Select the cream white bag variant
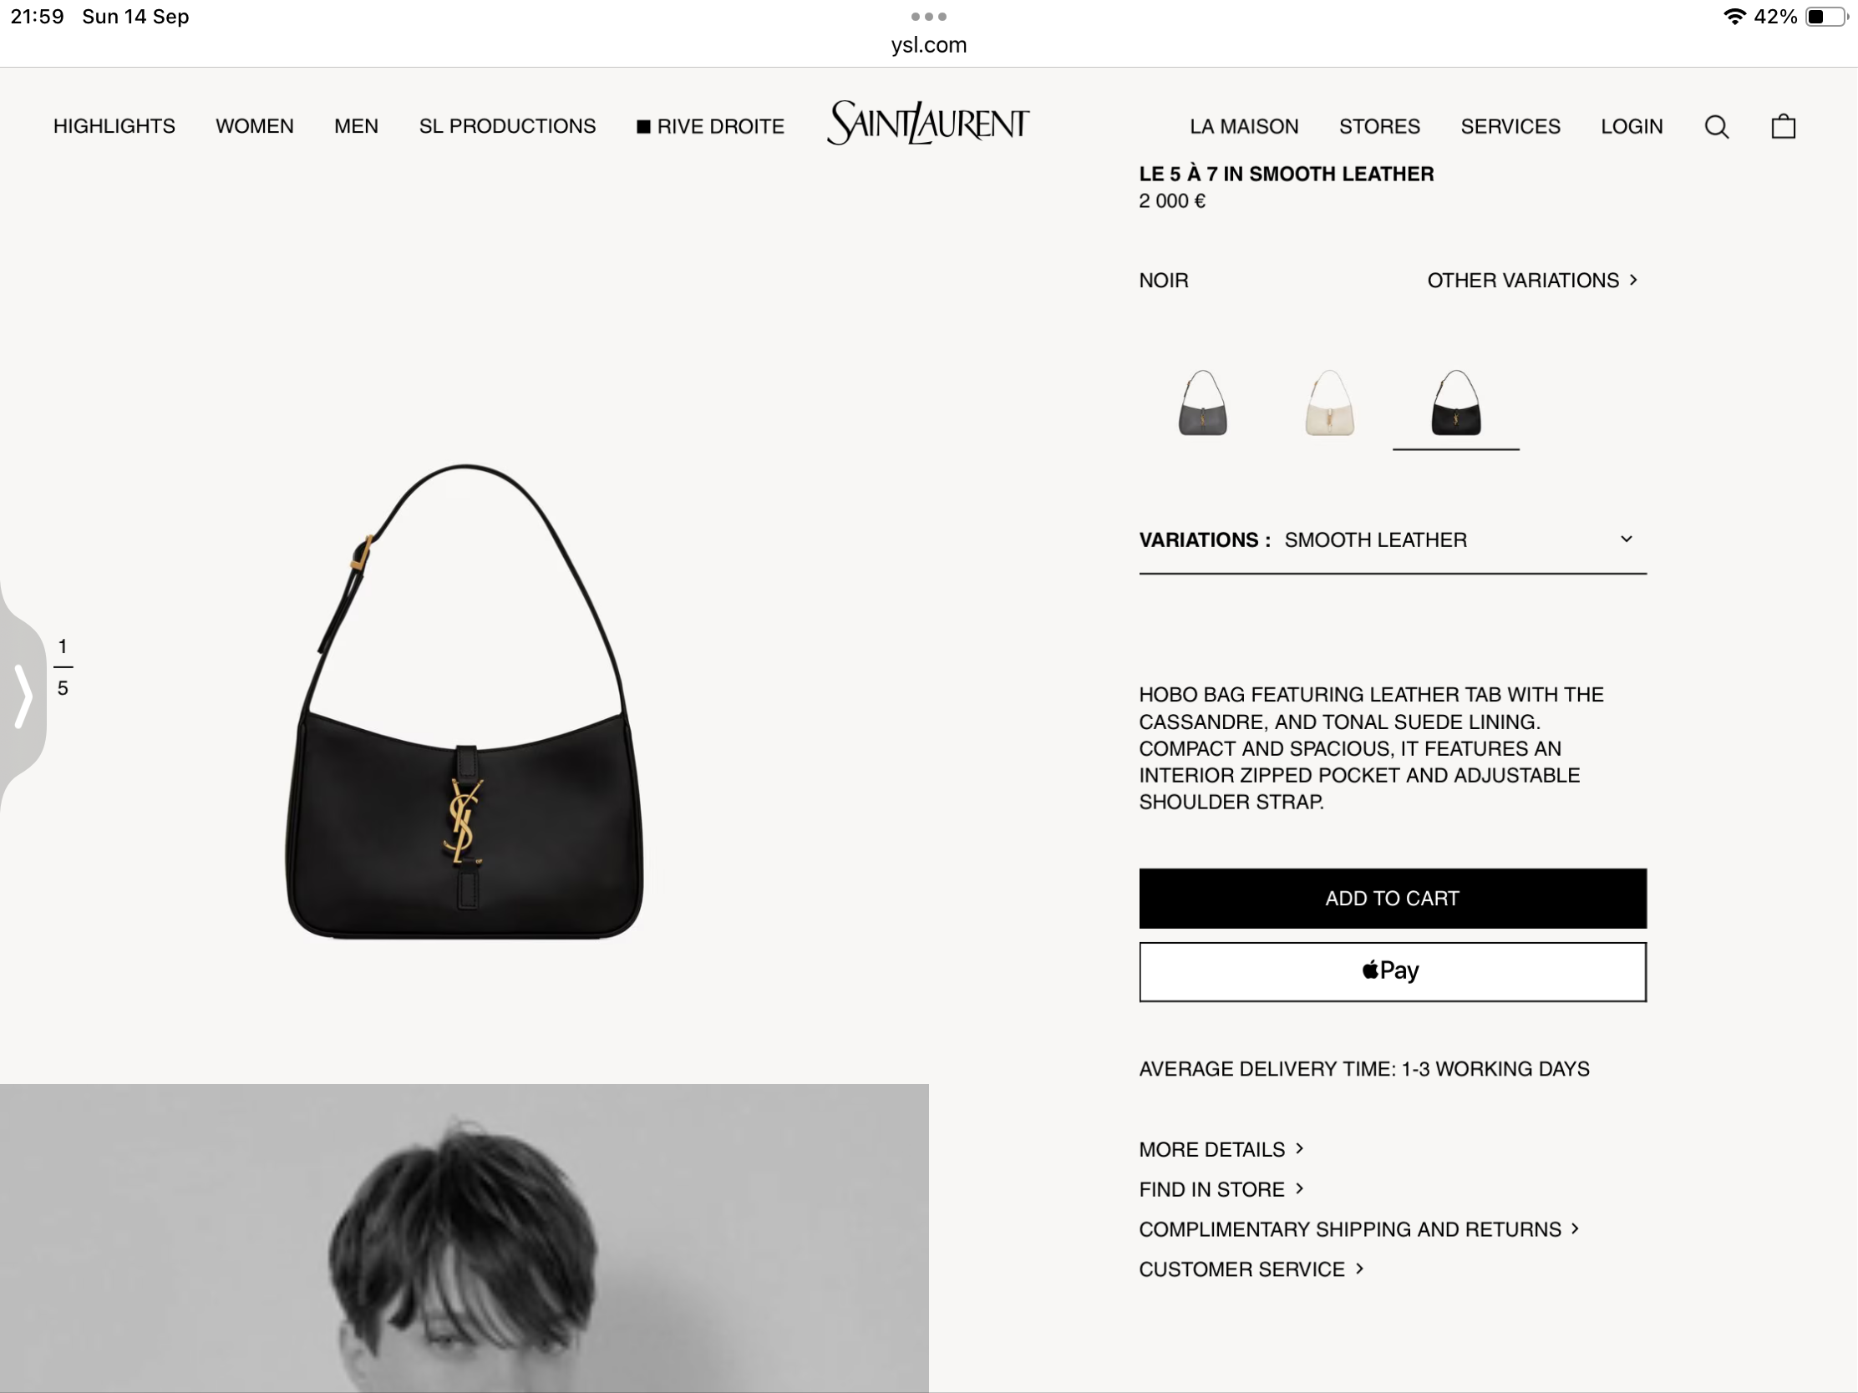Image resolution: width=1858 pixels, height=1393 pixels. [x=1330, y=403]
